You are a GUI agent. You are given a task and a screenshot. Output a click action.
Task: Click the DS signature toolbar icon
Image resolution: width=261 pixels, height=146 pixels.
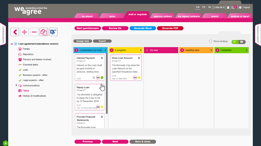(53, 32)
